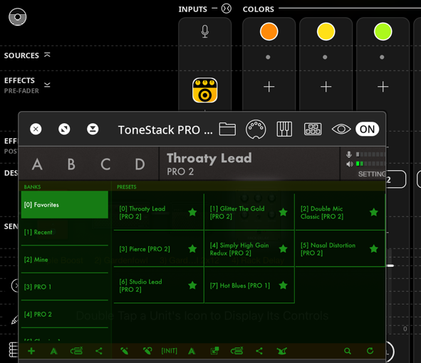Share the preset with the share icon
Image resolution: width=421 pixels, height=363 pixels.
coord(259,351)
